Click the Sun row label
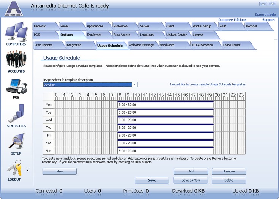The height and width of the screenshot is (199, 279). 48,151
